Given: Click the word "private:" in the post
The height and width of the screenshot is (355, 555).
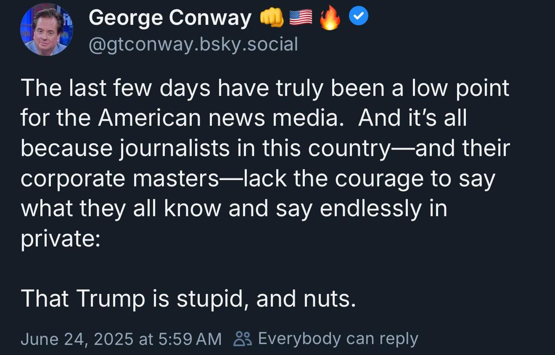Looking at the screenshot, I should tap(60, 239).
